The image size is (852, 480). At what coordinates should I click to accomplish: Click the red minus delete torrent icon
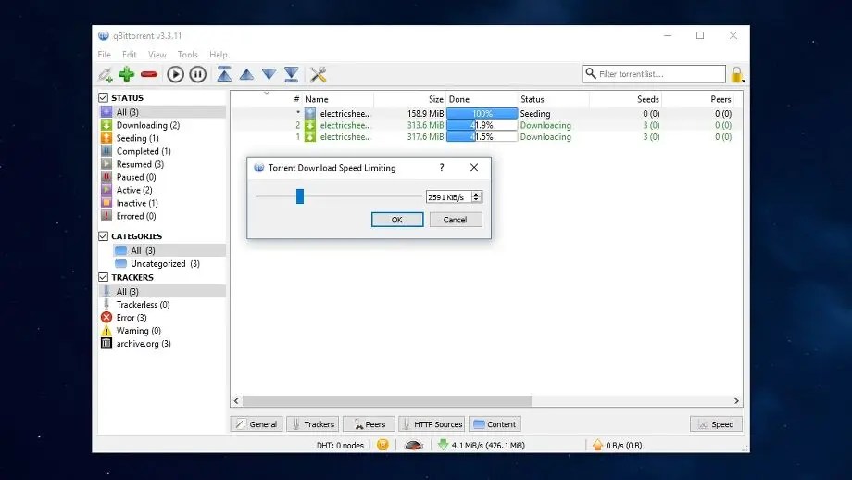(148, 74)
